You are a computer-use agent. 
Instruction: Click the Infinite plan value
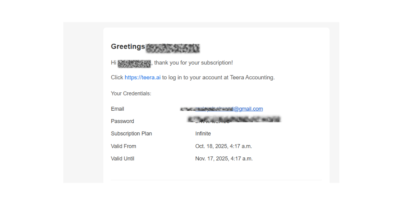(x=203, y=134)
